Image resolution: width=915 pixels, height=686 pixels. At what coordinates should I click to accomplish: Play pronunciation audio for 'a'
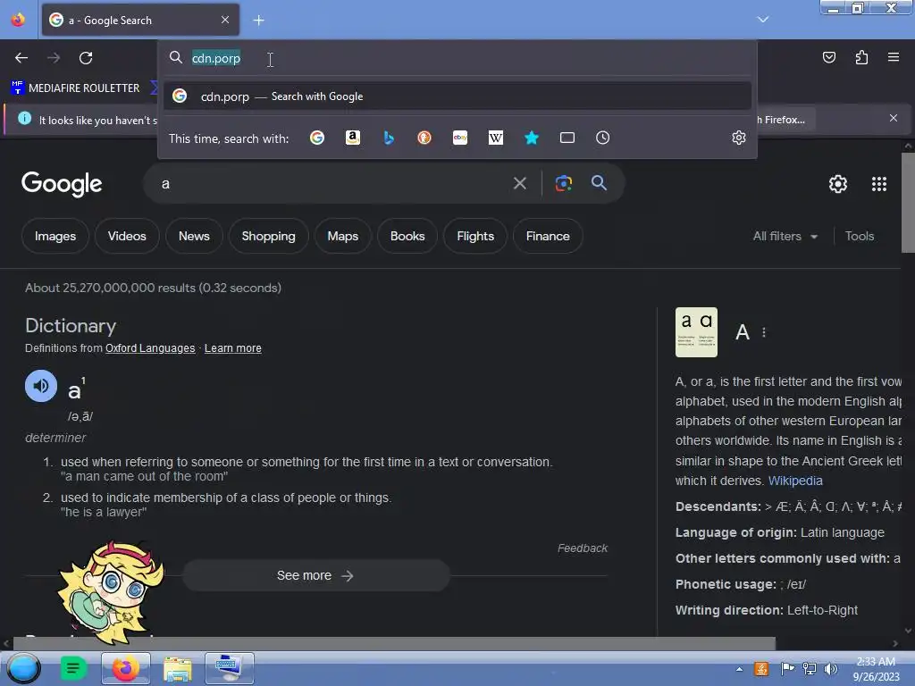(41, 386)
